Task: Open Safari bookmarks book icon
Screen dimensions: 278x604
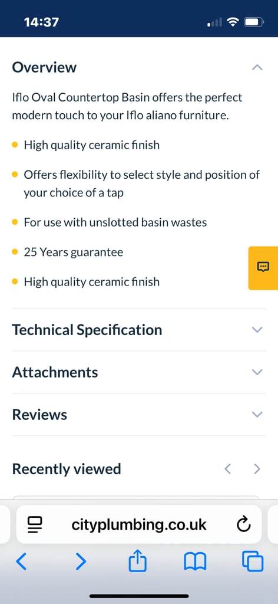Action: pyautogui.click(x=196, y=562)
